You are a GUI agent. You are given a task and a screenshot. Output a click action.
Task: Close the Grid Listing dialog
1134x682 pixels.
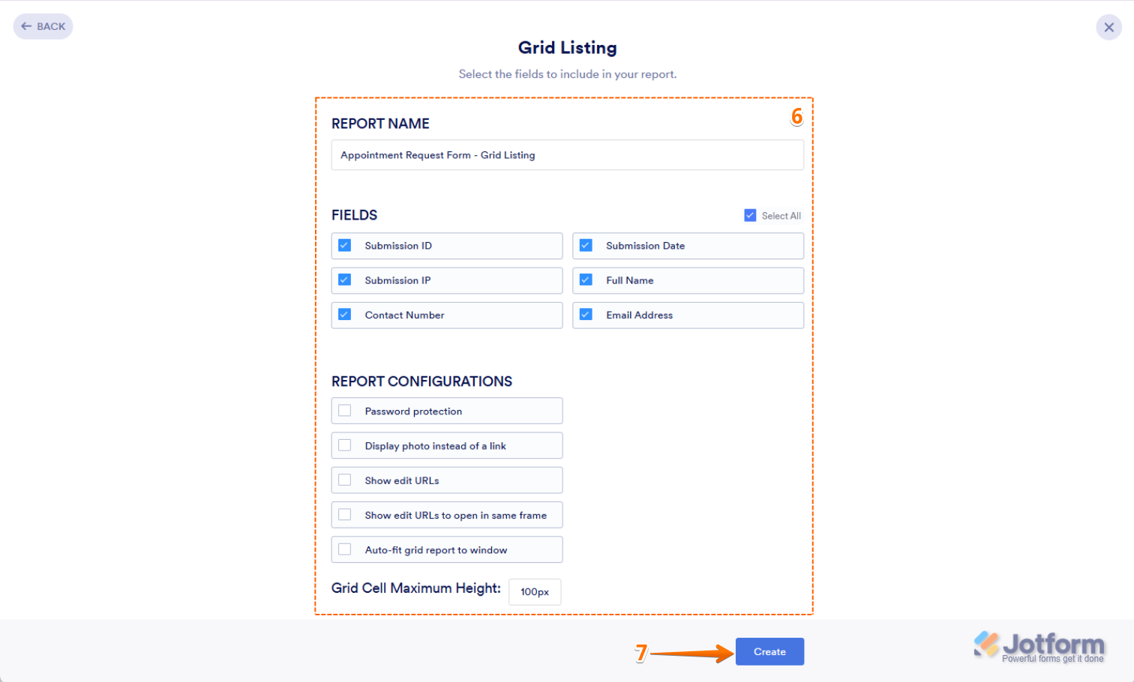pos(1108,27)
